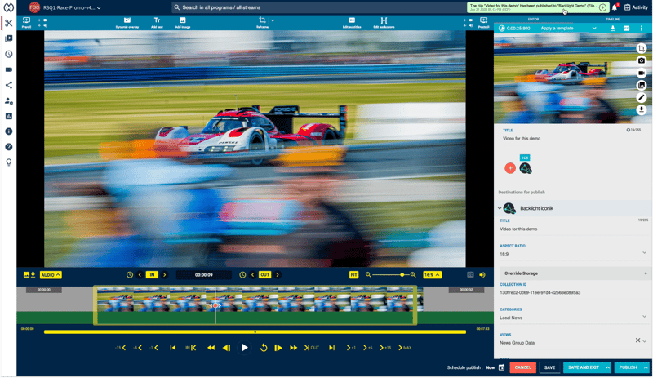Open the Activity panel
Image resolution: width=653 pixels, height=378 pixels.
pyautogui.click(x=636, y=7)
